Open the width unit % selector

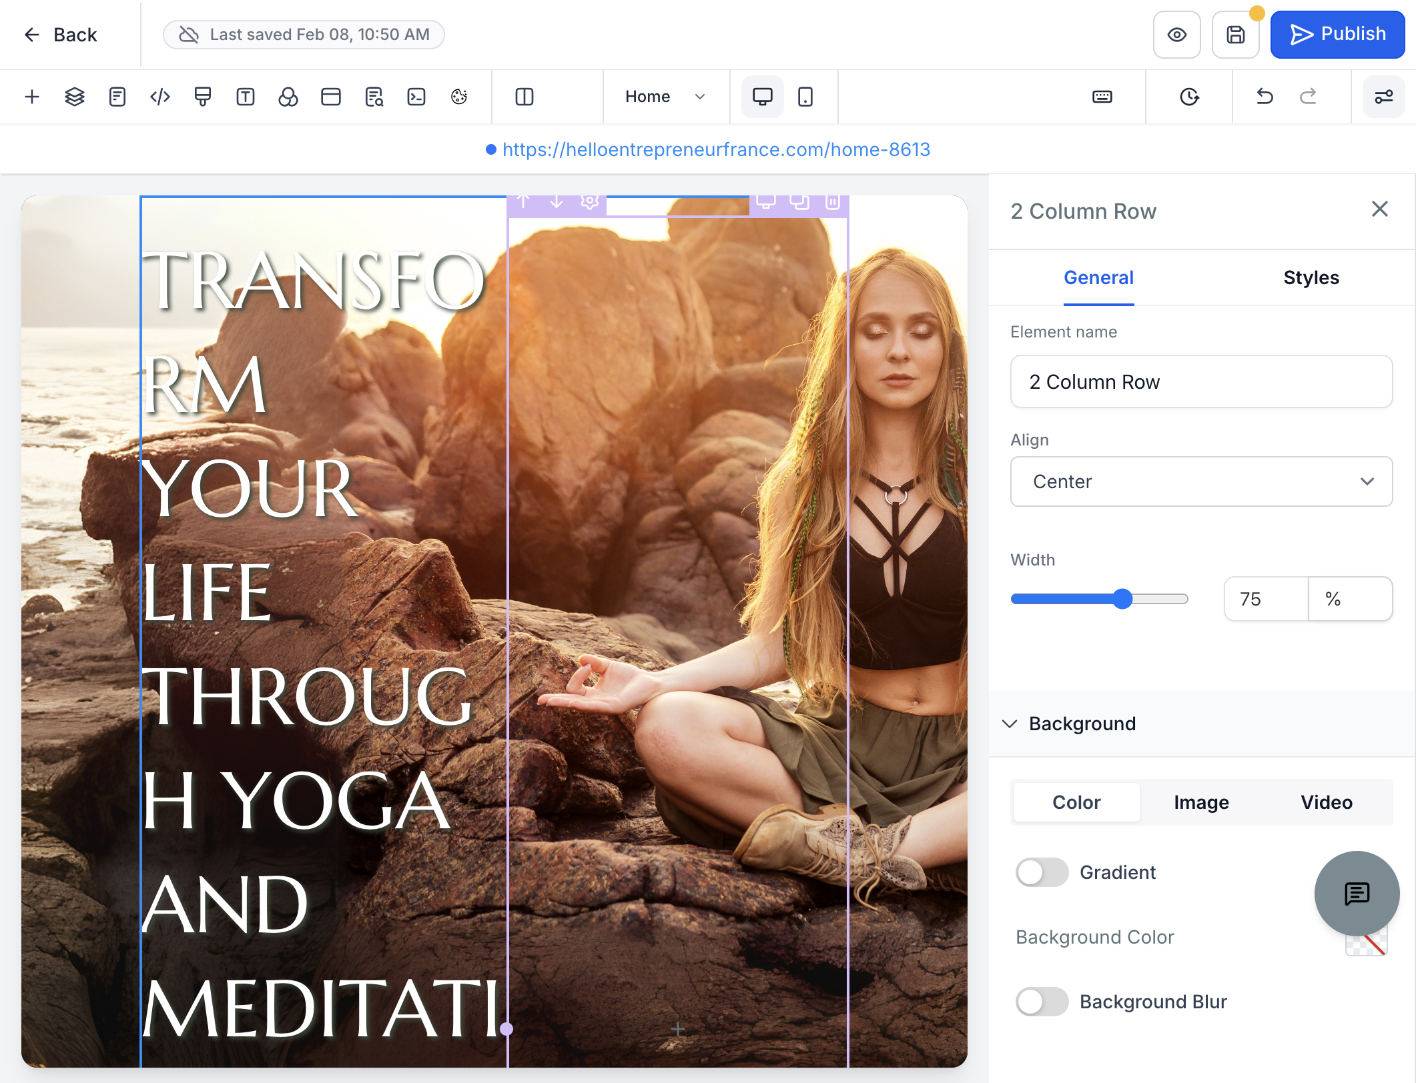click(1350, 599)
